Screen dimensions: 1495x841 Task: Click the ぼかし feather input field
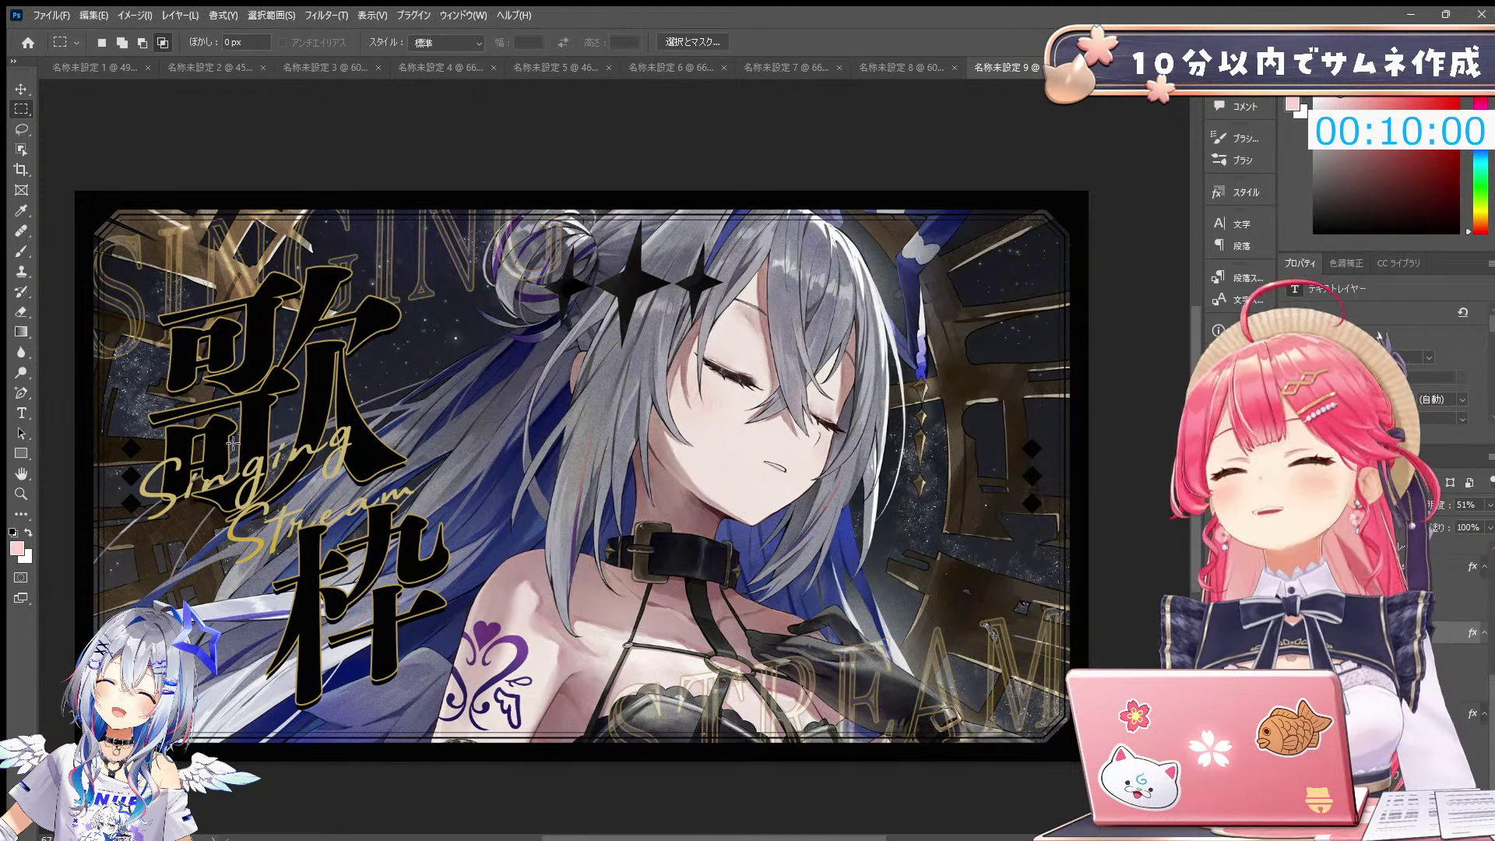pyautogui.click(x=245, y=43)
